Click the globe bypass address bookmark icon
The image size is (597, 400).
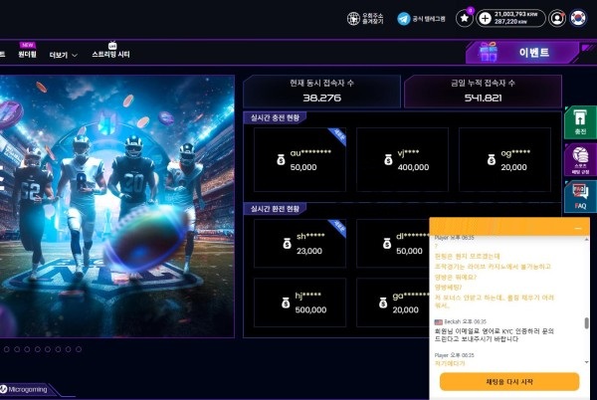pos(353,18)
